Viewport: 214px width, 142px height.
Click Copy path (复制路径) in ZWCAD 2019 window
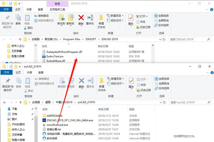point(41,16)
